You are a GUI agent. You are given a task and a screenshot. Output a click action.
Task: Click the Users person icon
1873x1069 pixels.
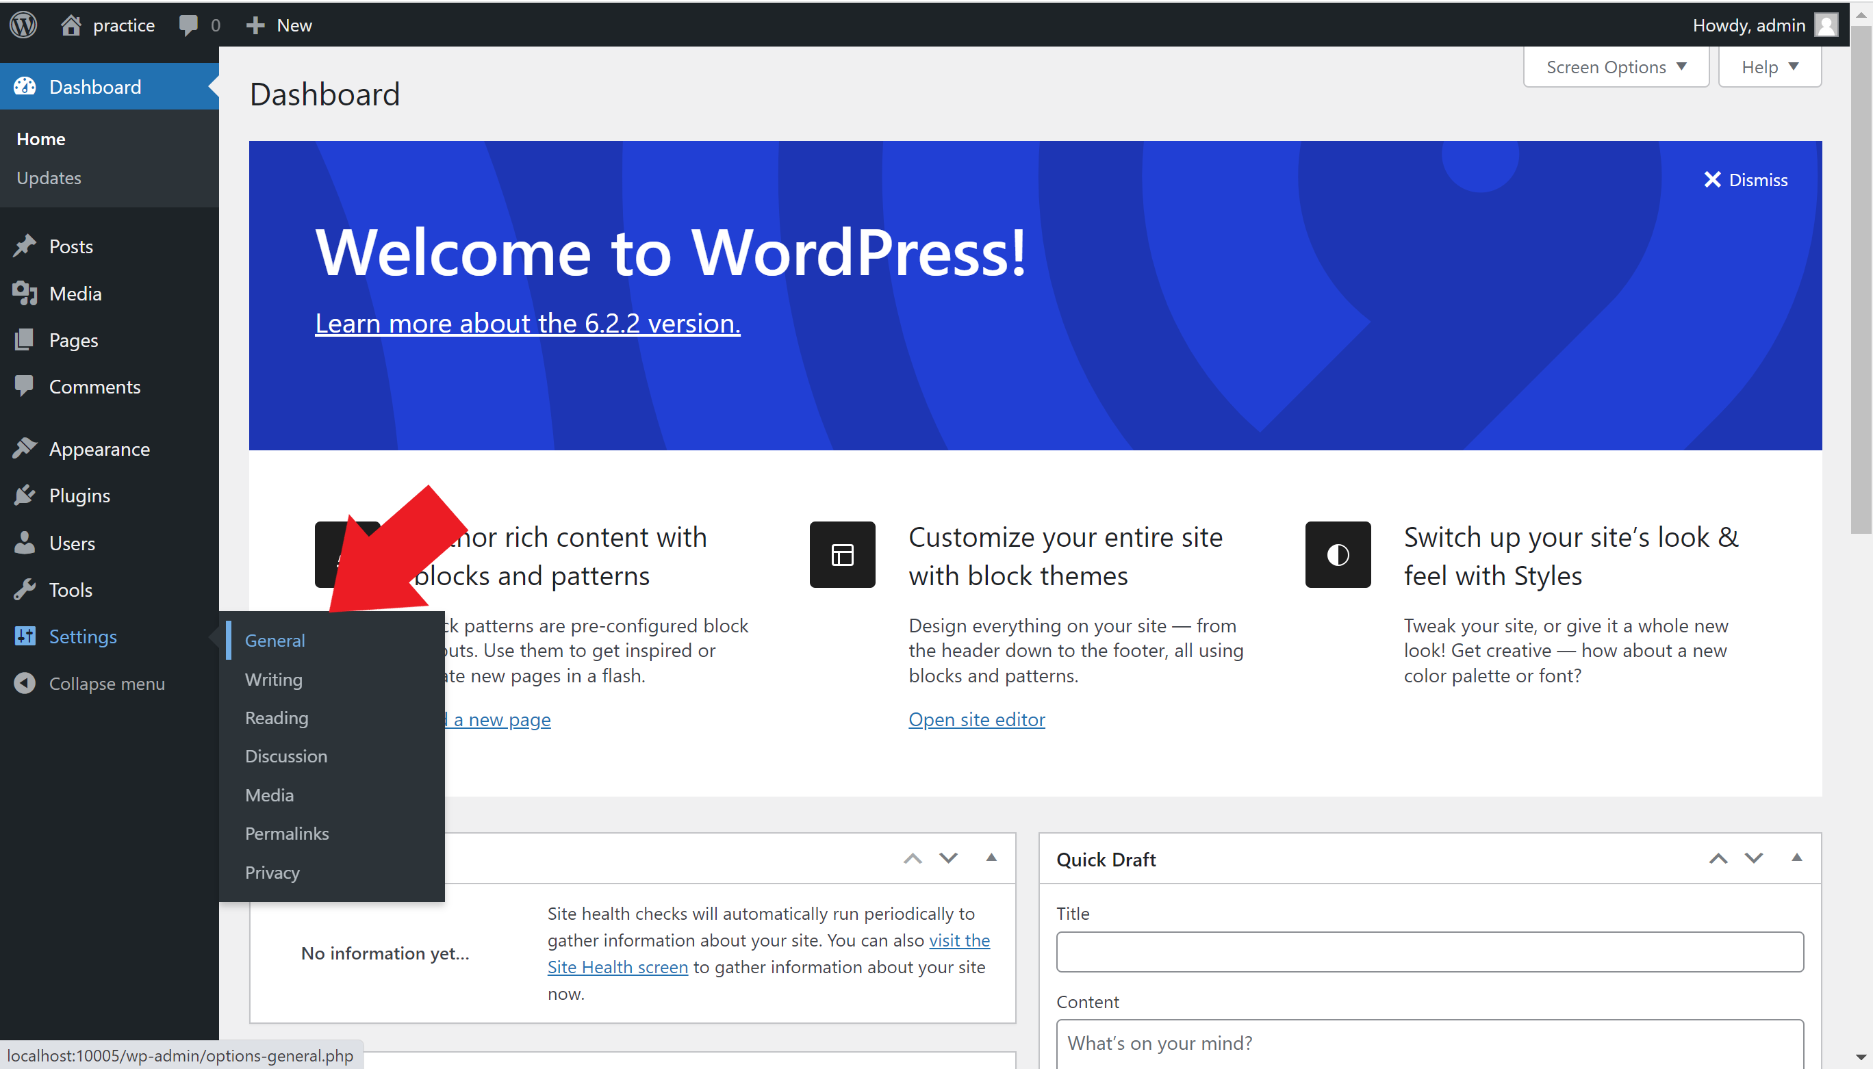coord(24,543)
